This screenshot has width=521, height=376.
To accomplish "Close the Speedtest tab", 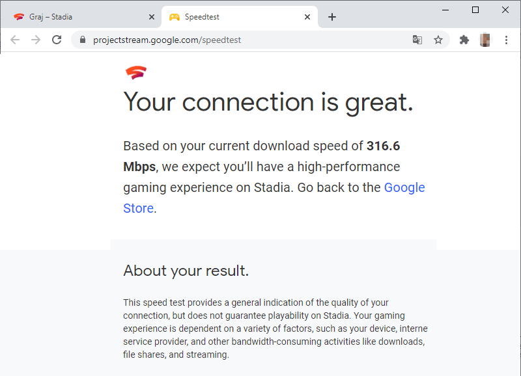I will tap(307, 17).
